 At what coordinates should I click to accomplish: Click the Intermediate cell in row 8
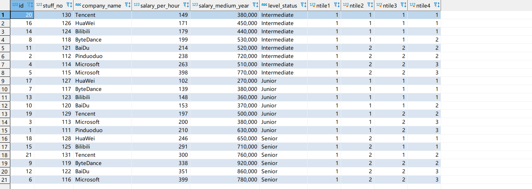pos(283,72)
